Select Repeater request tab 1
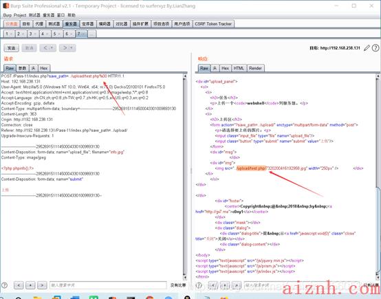This screenshot has width=381, height=299. click(9, 34)
